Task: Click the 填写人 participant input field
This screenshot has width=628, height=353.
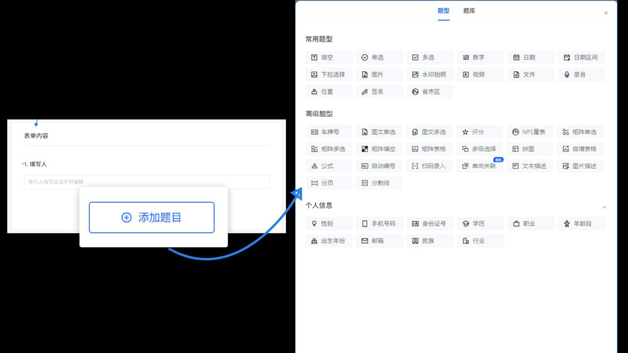Action: point(147,182)
